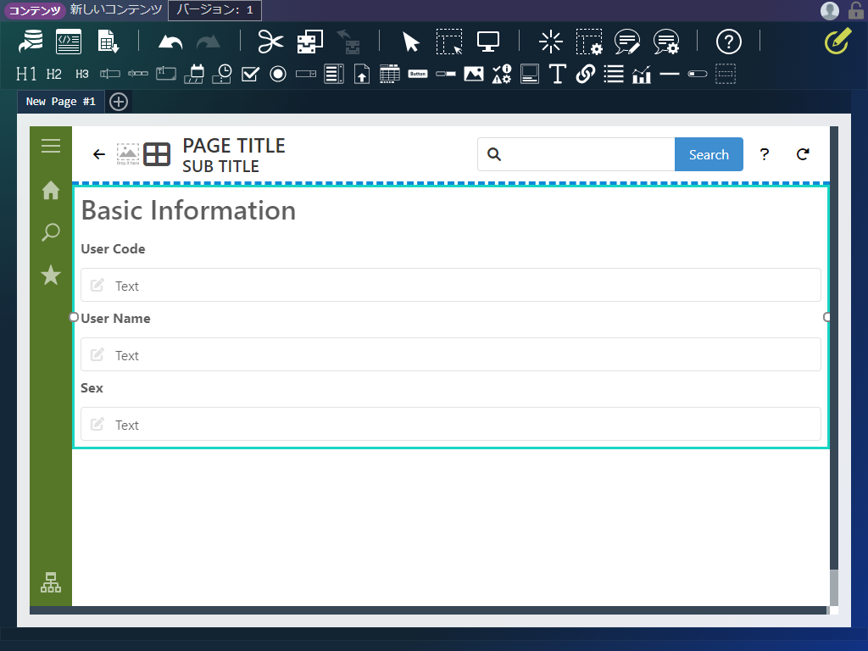The height and width of the screenshot is (651, 868).
Task: Select the arrow pointer tool
Action: (x=411, y=42)
